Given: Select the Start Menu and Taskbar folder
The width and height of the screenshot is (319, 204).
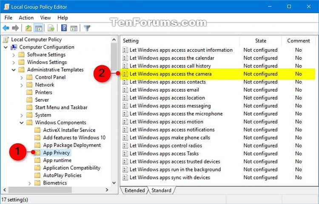Looking at the screenshot, I should (x=61, y=107).
